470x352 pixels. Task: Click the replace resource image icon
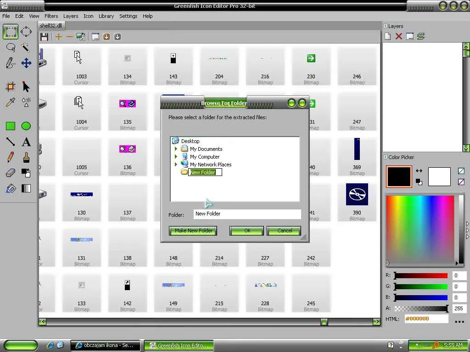tap(81, 37)
